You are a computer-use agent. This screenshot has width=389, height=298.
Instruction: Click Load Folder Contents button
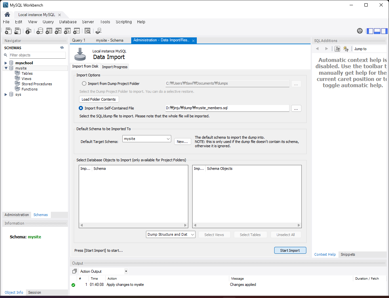click(x=99, y=99)
